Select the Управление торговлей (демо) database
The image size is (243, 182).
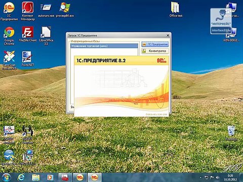click(104, 46)
